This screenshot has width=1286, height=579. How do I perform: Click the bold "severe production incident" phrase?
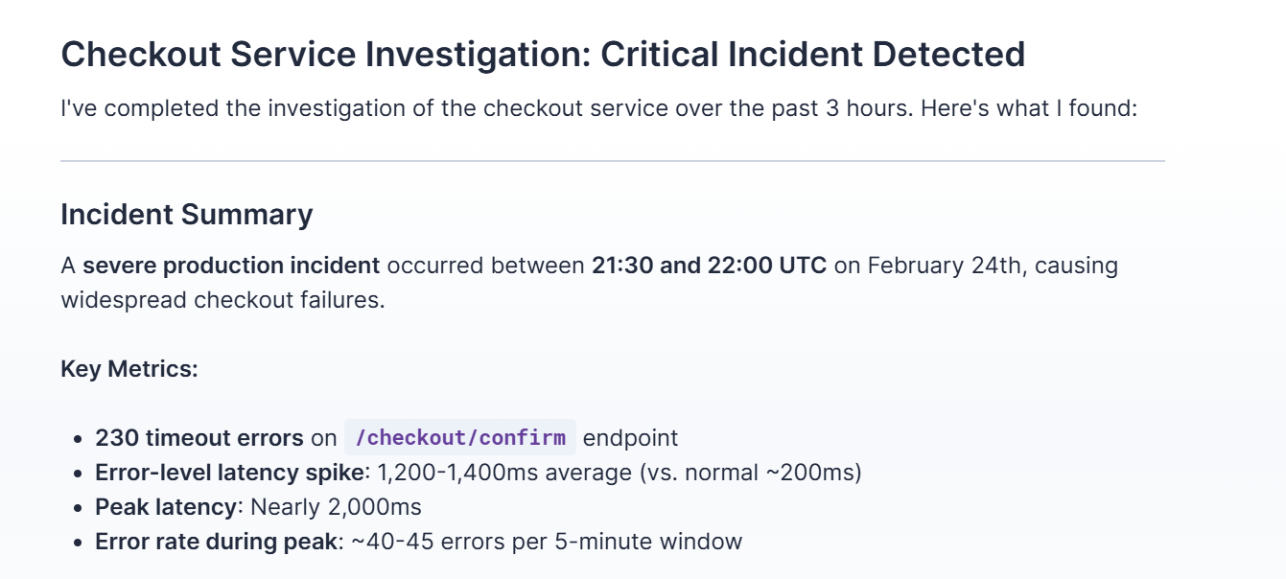(x=231, y=266)
